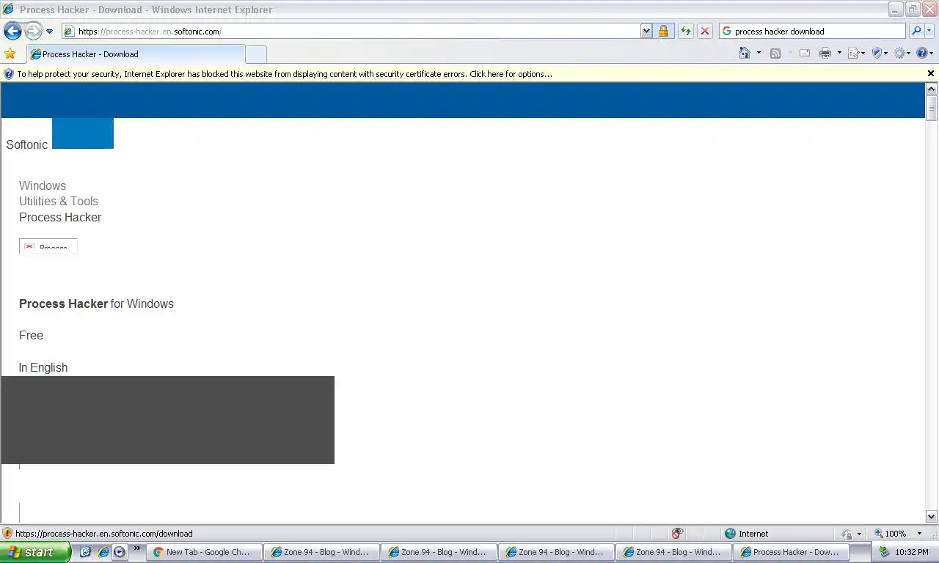Expand quick launch overflow chevron
This screenshot has width=939, height=563.
tap(136, 548)
